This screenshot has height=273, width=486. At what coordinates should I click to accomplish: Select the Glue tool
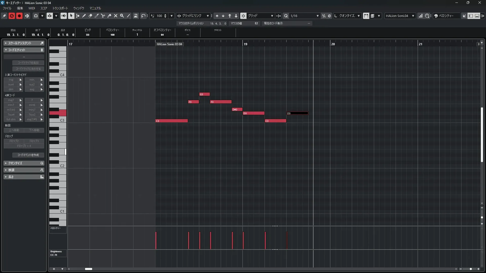pos(109,16)
